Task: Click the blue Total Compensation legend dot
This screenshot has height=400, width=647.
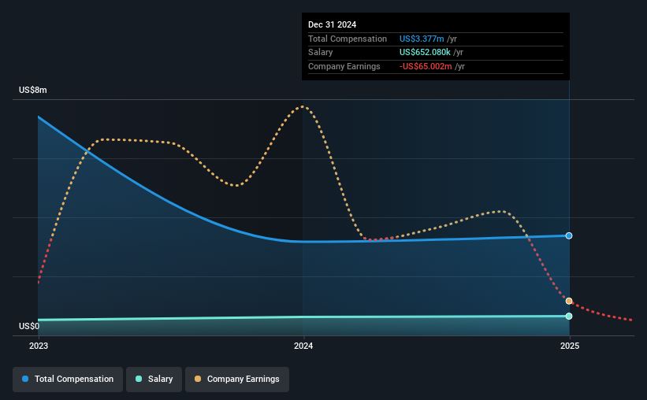Action: [x=25, y=379]
